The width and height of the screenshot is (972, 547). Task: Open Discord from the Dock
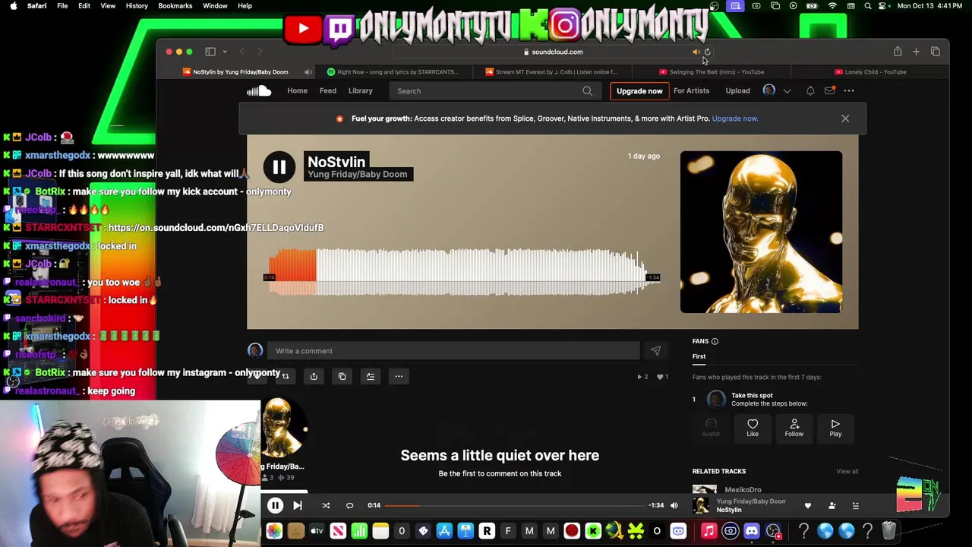(752, 531)
